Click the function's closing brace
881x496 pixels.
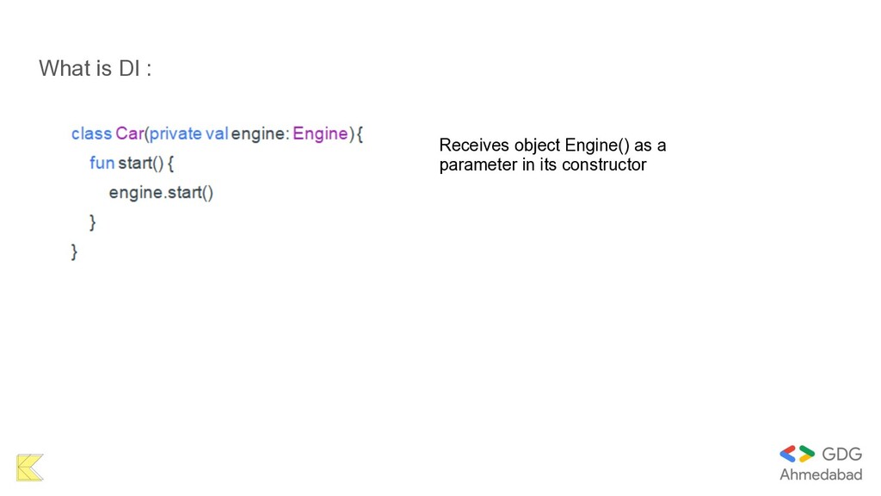coord(93,222)
